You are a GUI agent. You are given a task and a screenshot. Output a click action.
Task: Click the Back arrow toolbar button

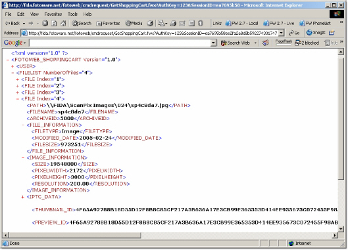point(12,23)
